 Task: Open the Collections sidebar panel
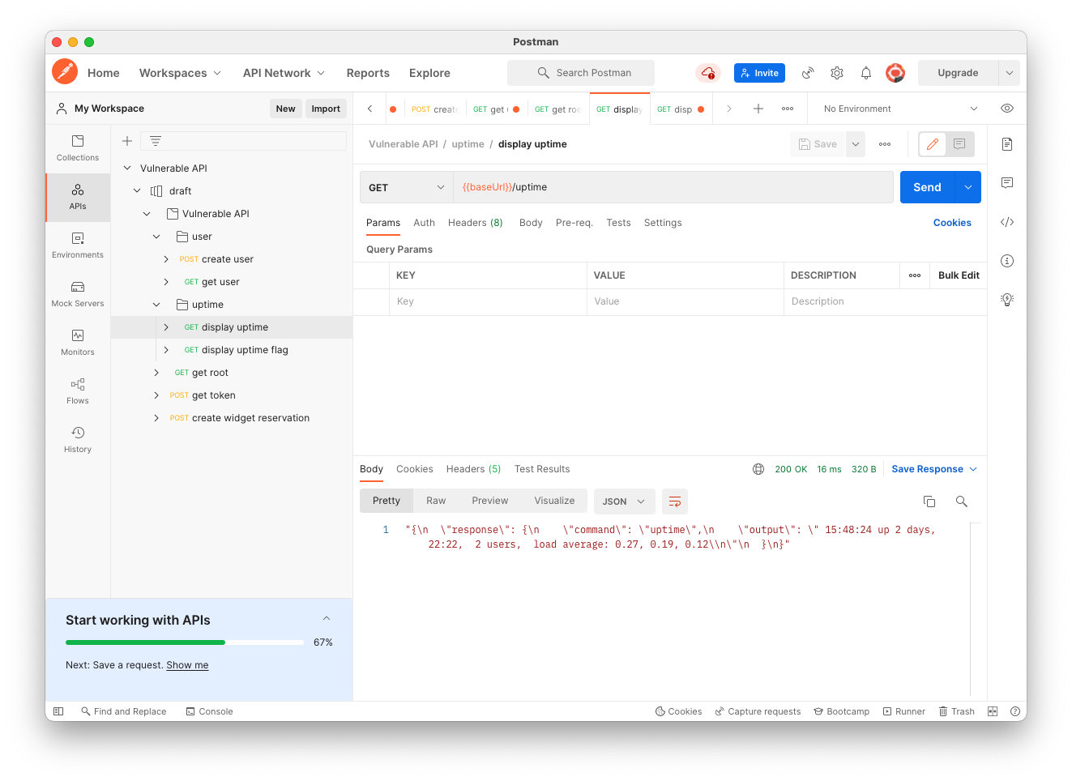click(x=78, y=148)
